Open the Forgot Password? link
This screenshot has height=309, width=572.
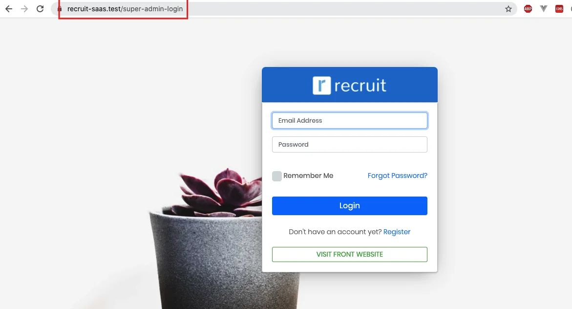(397, 176)
